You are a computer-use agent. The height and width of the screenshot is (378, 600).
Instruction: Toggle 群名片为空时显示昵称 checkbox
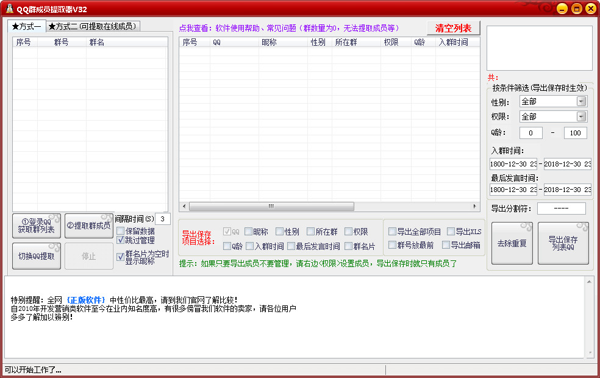[x=121, y=257]
